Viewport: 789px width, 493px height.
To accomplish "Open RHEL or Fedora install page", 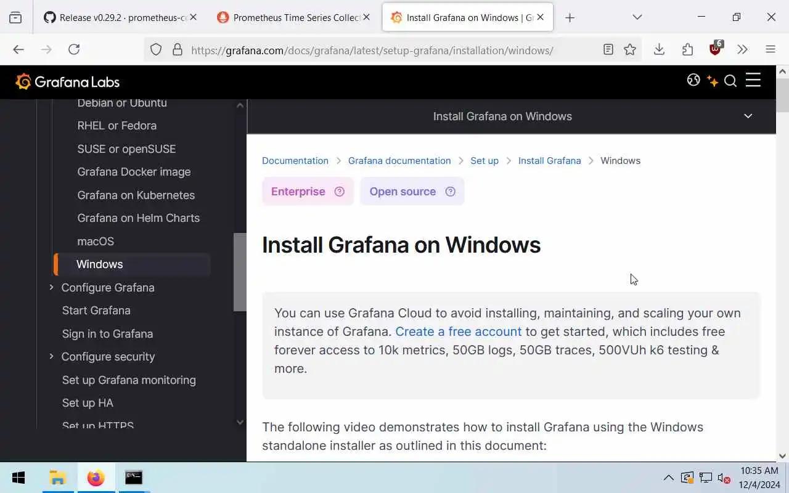I will pyautogui.click(x=117, y=126).
